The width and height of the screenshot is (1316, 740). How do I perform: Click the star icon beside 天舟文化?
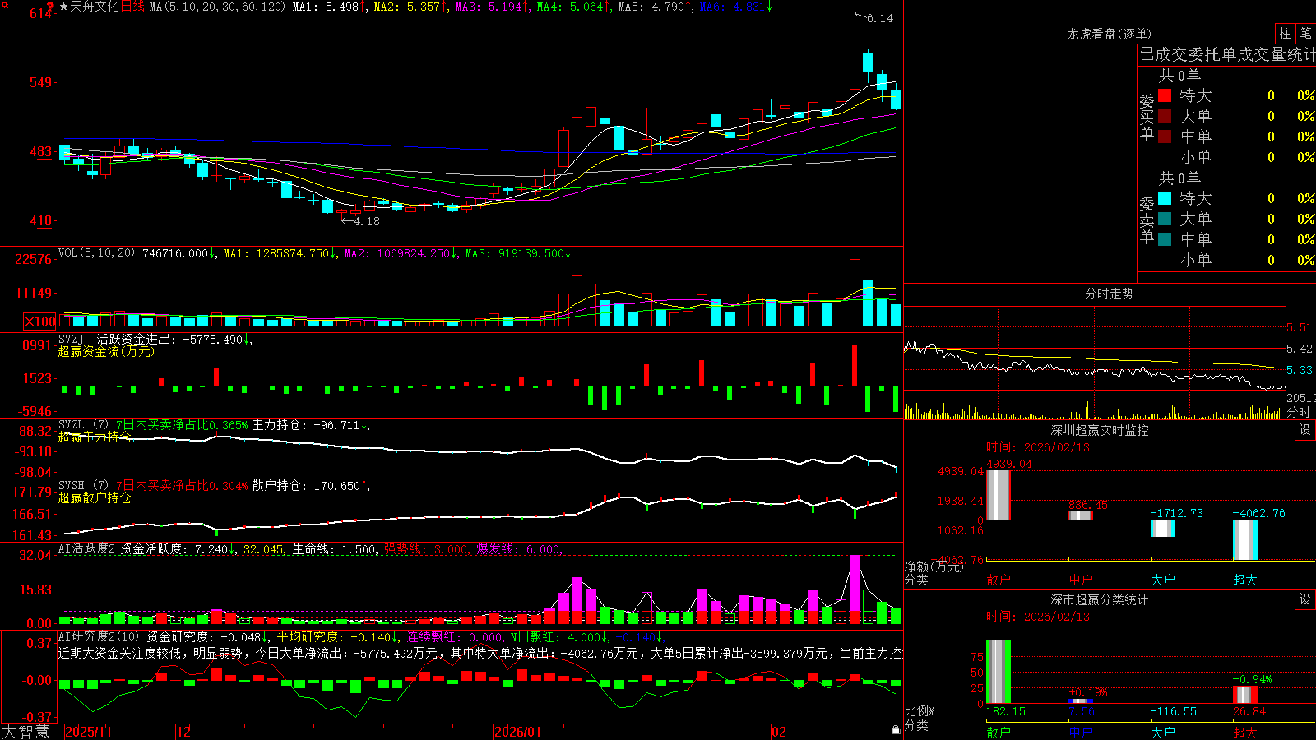pyautogui.click(x=64, y=7)
